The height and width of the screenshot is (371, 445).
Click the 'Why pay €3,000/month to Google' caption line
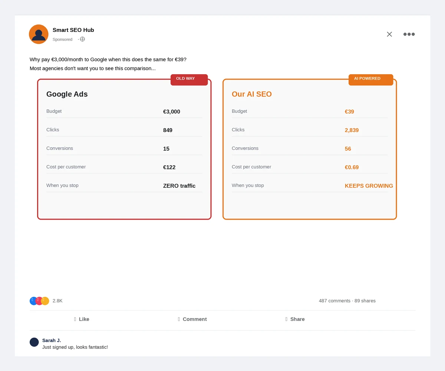[x=108, y=59]
